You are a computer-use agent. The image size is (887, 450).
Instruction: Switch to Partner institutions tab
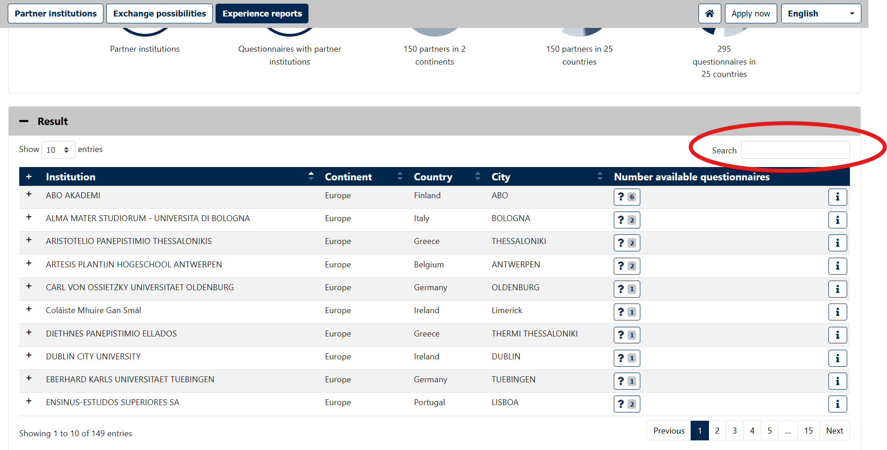point(56,14)
